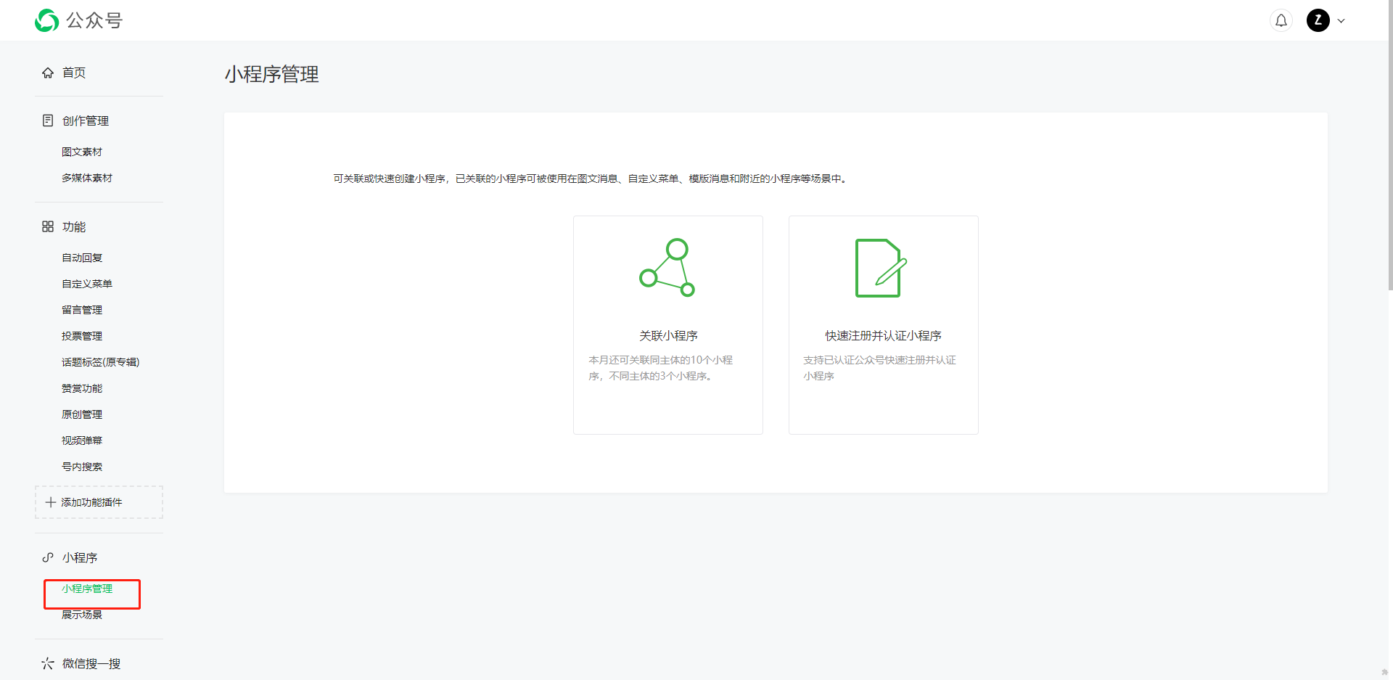The image size is (1393, 680).
Task: Open 自定义菜单 page
Action: pyautogui.click(x=87, y=284)
